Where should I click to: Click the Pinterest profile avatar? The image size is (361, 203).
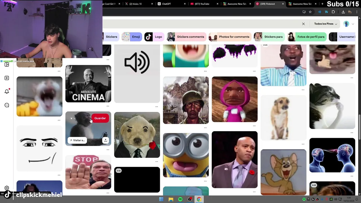pos(346,24)
